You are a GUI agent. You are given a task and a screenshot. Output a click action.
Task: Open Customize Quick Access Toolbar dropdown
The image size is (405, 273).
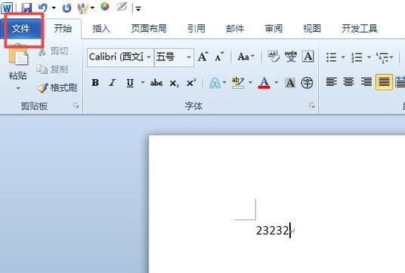(x=138, y=9)
